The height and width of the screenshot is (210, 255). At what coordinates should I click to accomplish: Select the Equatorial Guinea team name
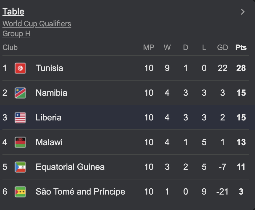[70, 167]
